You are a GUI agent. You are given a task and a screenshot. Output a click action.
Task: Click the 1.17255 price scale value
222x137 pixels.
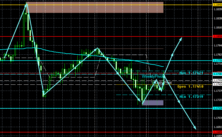[218, 100]
